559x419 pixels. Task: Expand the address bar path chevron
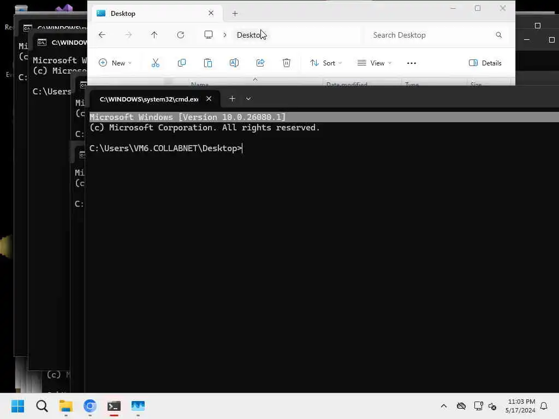tap(225, 35)
